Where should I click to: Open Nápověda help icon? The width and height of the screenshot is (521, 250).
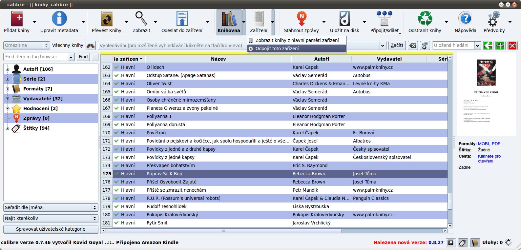(466, 18)
